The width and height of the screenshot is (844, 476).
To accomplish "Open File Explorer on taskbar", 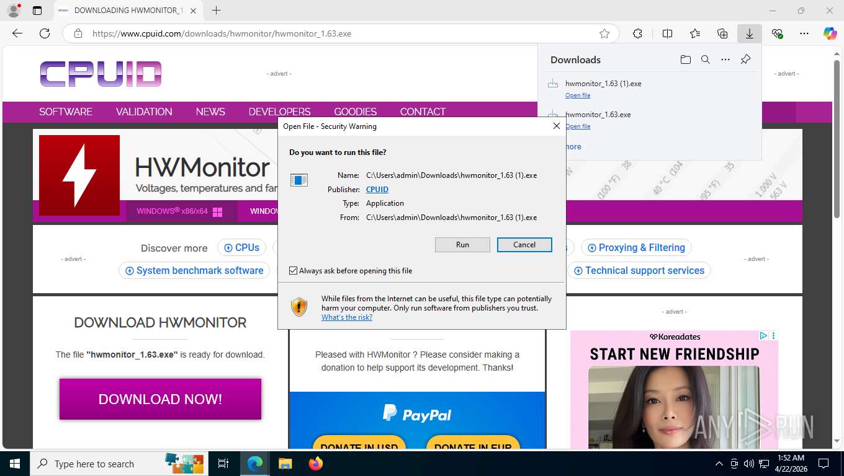I will [x=285, y=464].
